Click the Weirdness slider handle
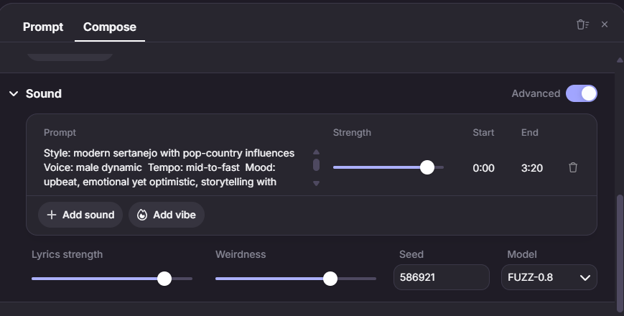The image size is (624, 316). 330,279
